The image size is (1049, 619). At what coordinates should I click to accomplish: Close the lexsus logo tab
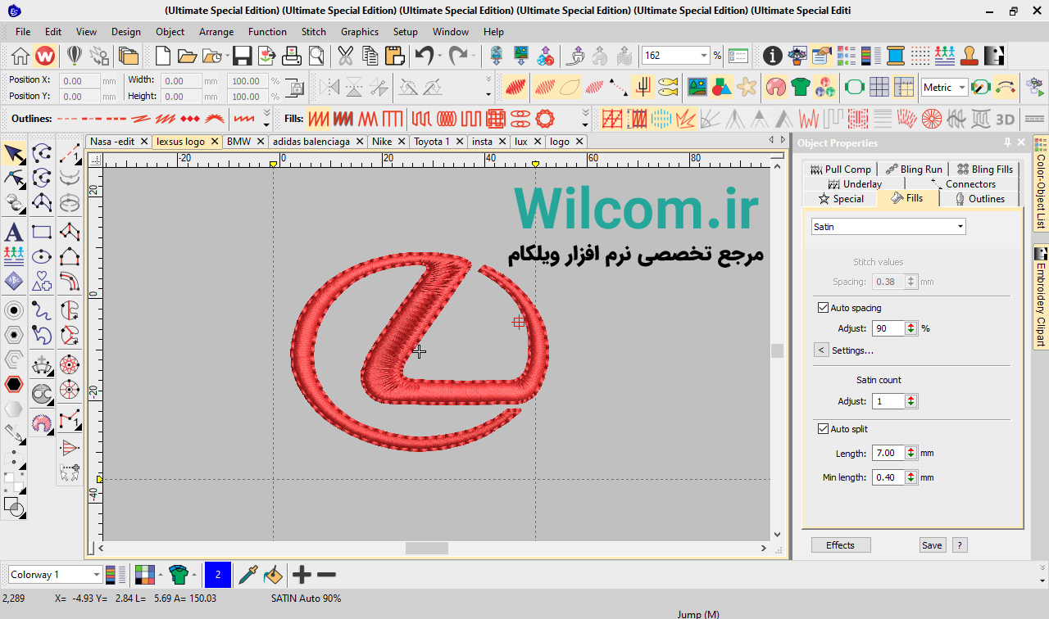pyautogui.click(x=215, y=142)
